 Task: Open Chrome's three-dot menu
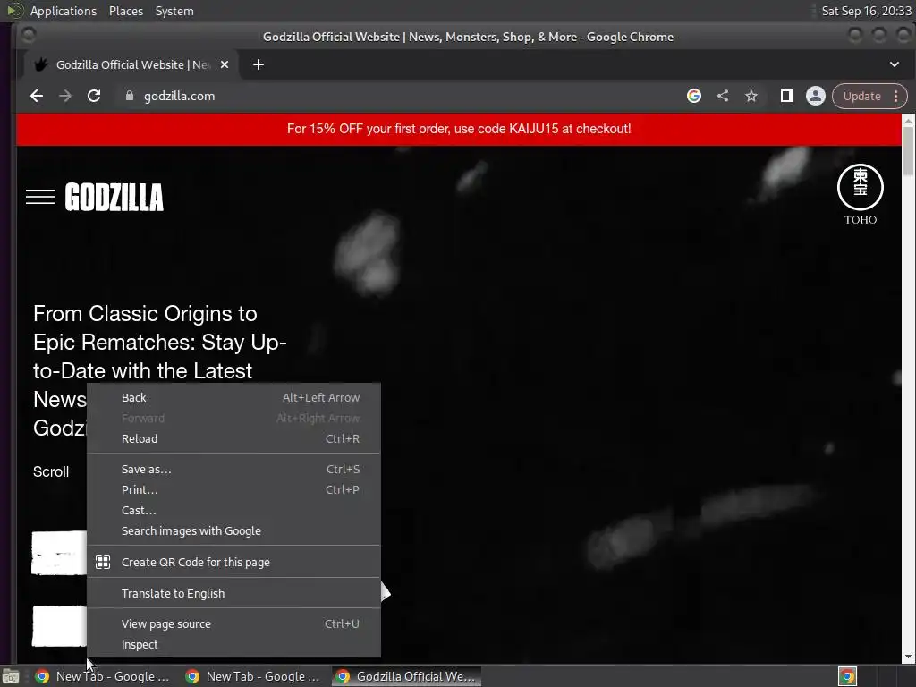pos(895,96)
